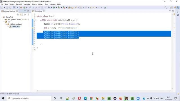Image resolution: width=180 pixels, height=101 pixels.
Task: Open the Windows Start menu
Action: tap(3, 98)
